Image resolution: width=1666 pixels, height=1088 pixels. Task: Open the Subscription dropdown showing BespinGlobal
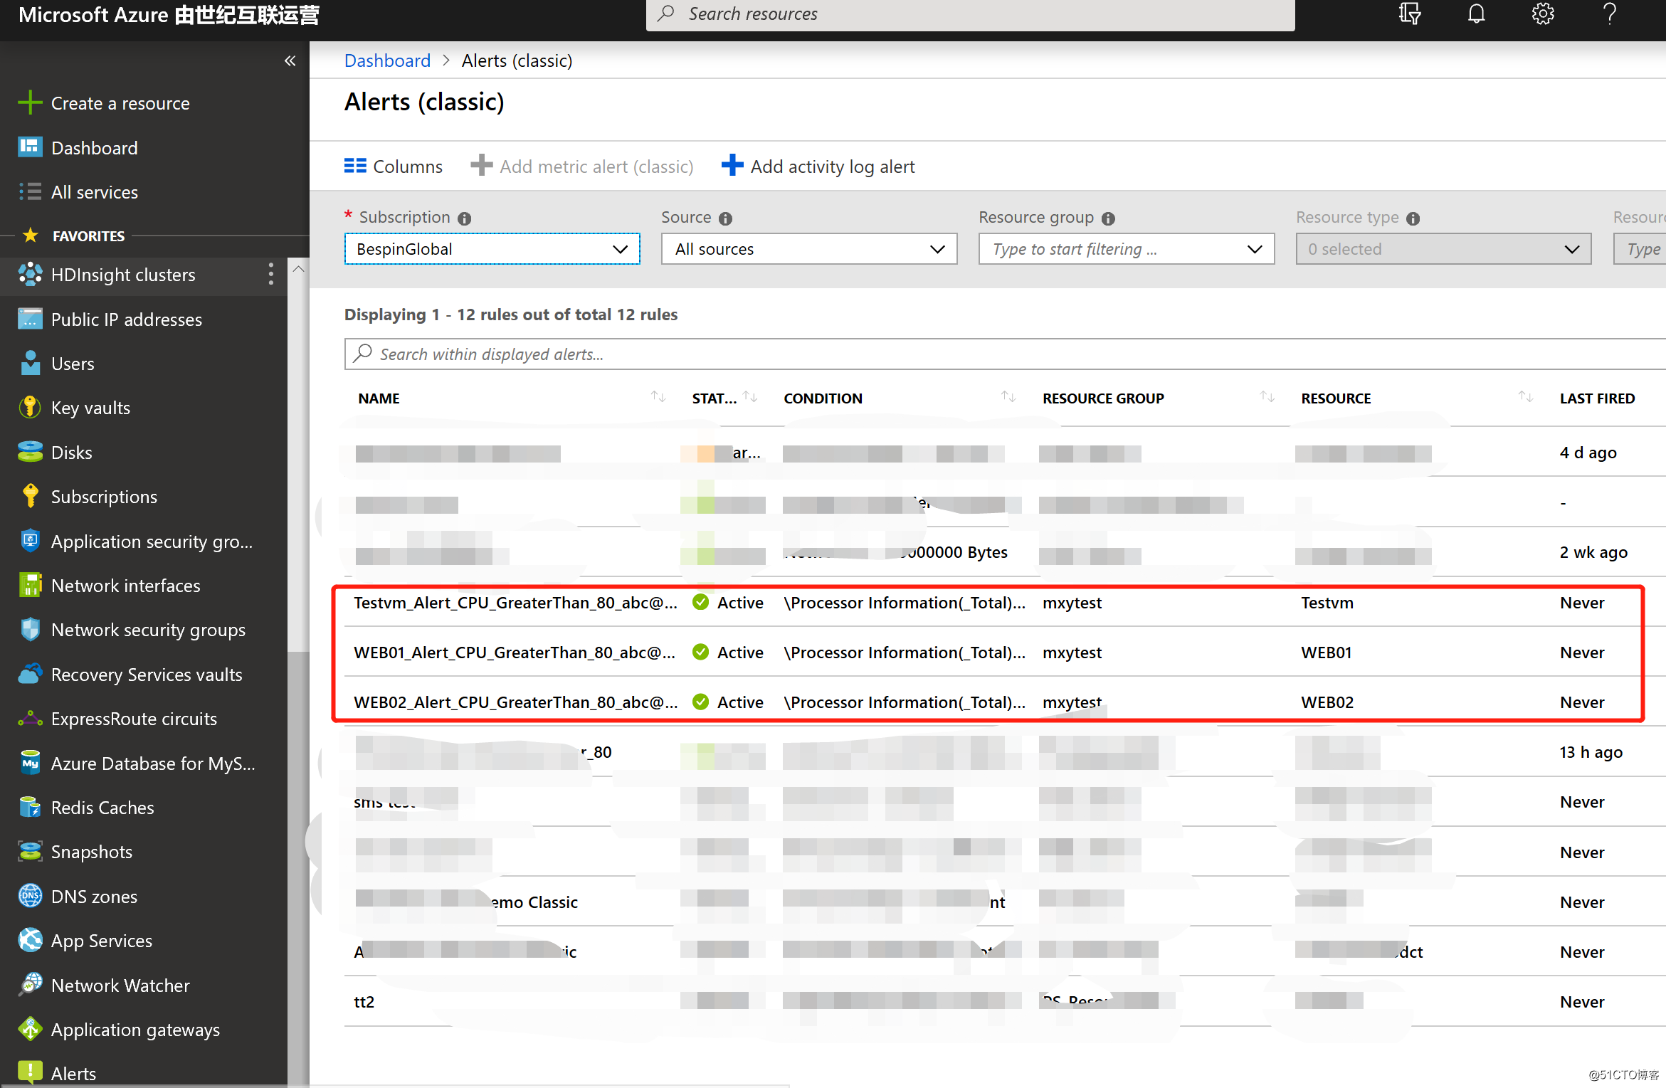click(492, 249)
